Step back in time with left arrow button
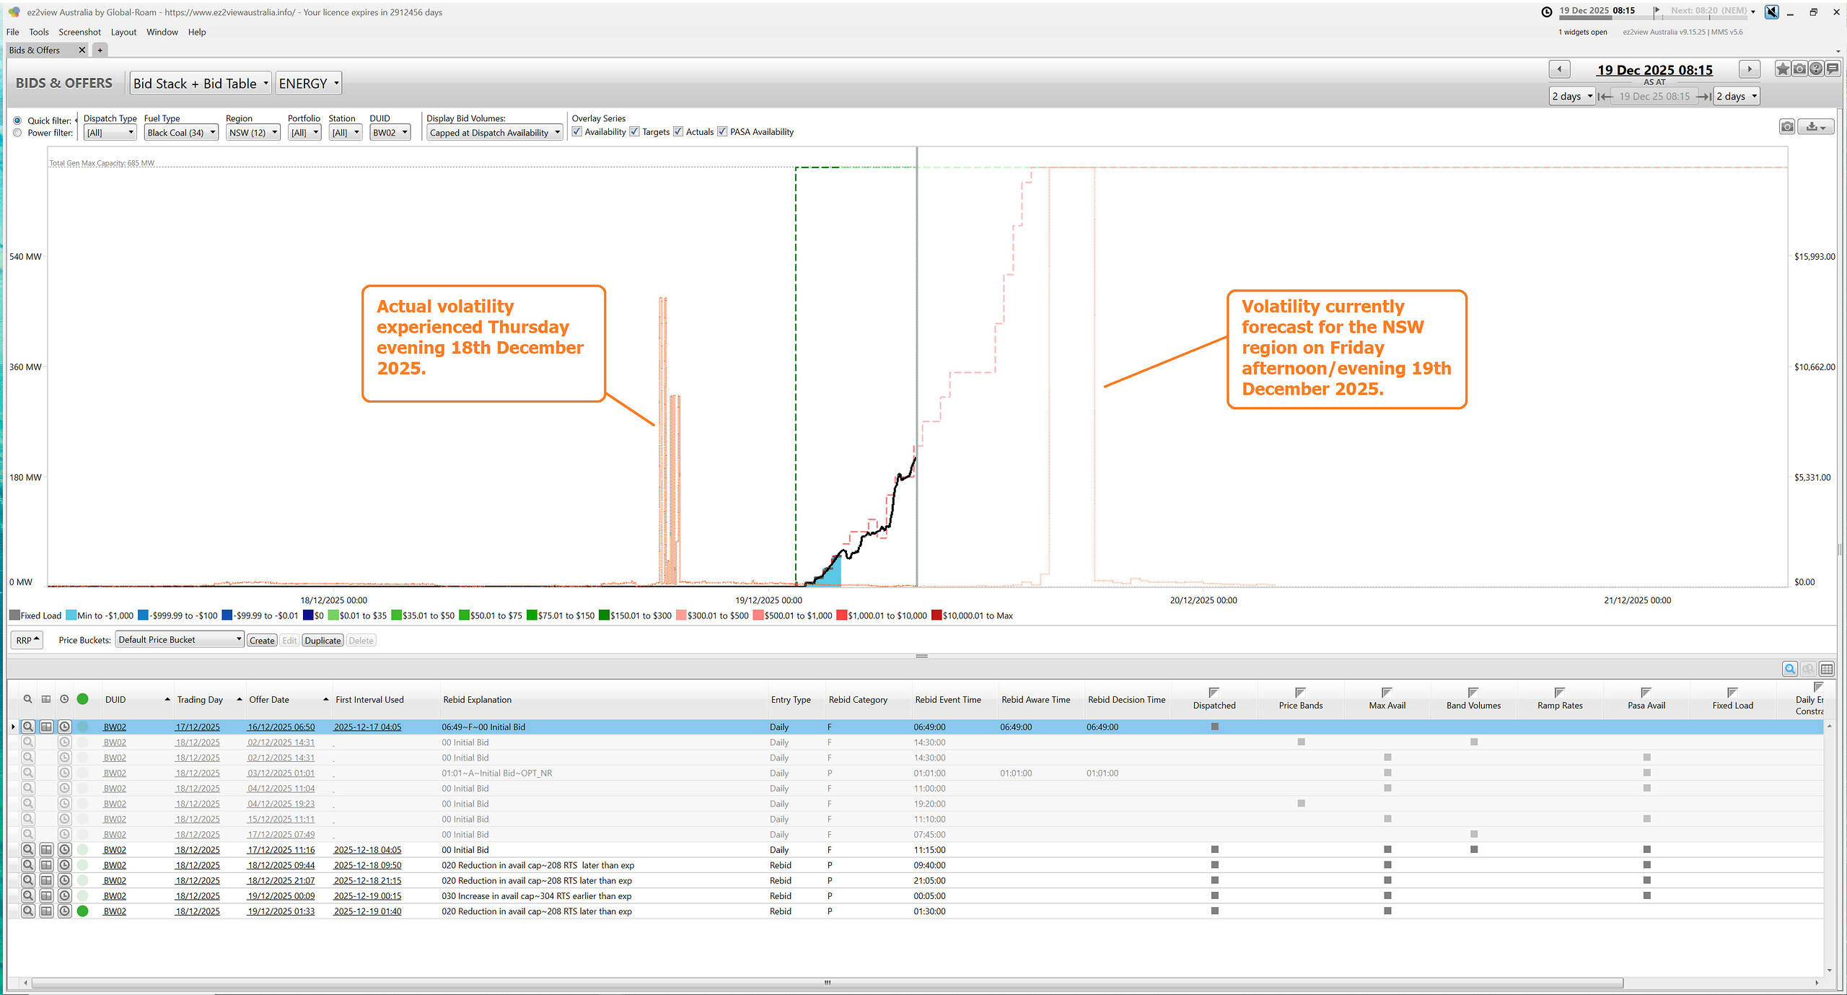 (x=1559, y=69)
